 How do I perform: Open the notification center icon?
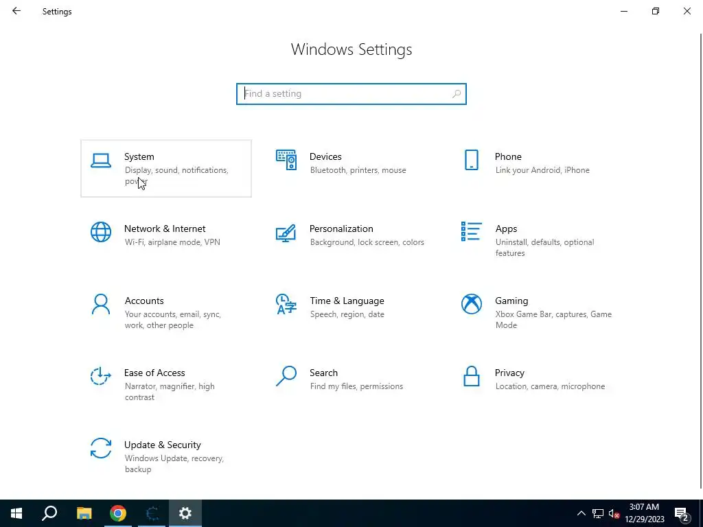(x=682, y=514)
